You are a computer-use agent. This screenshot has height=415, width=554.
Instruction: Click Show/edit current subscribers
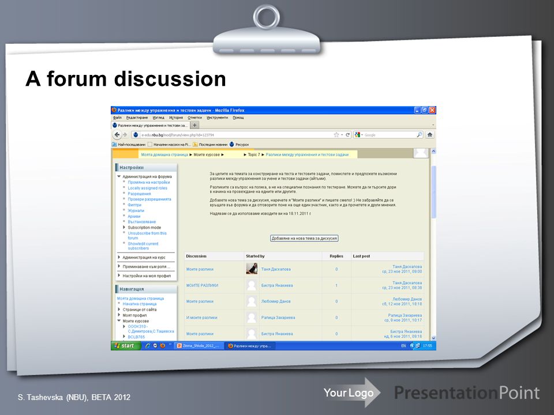point(143,246)
